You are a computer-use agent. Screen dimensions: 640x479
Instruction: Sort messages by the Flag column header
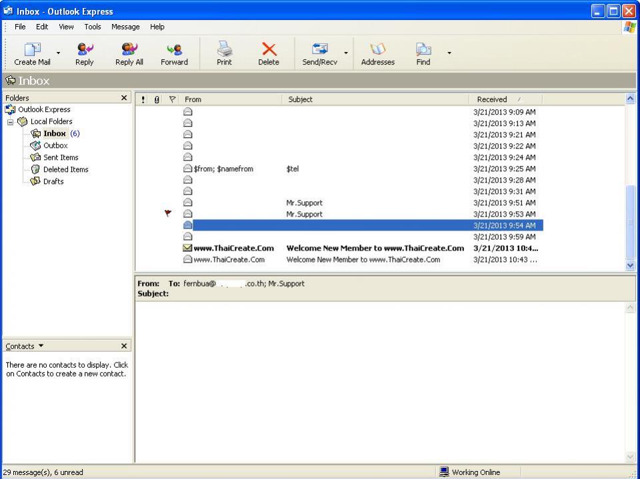coord(171,99)
